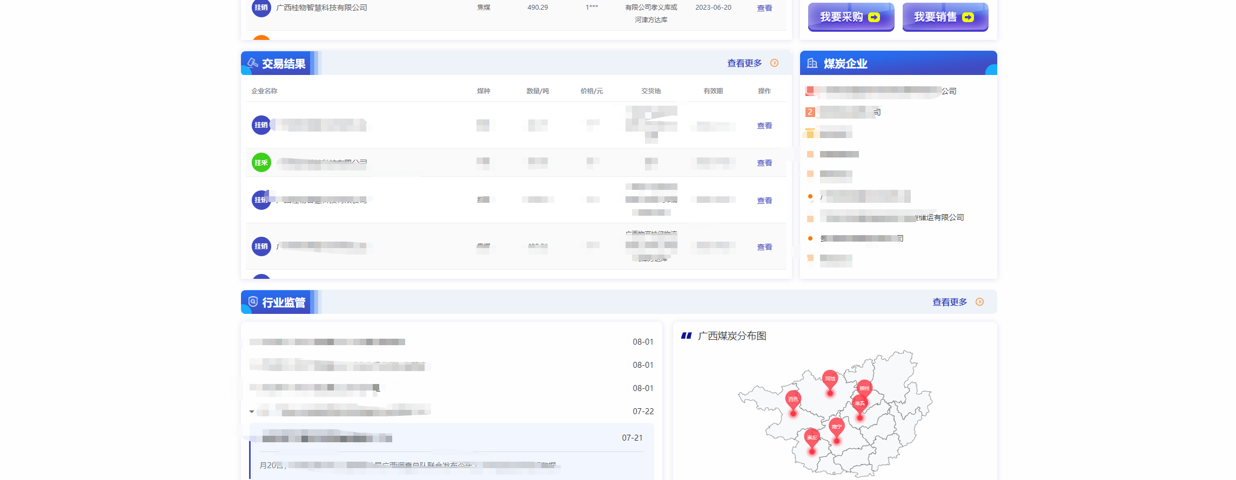Click the 操作 column header
Viewport: 1236px width, 480px height.
pos(764,91)
